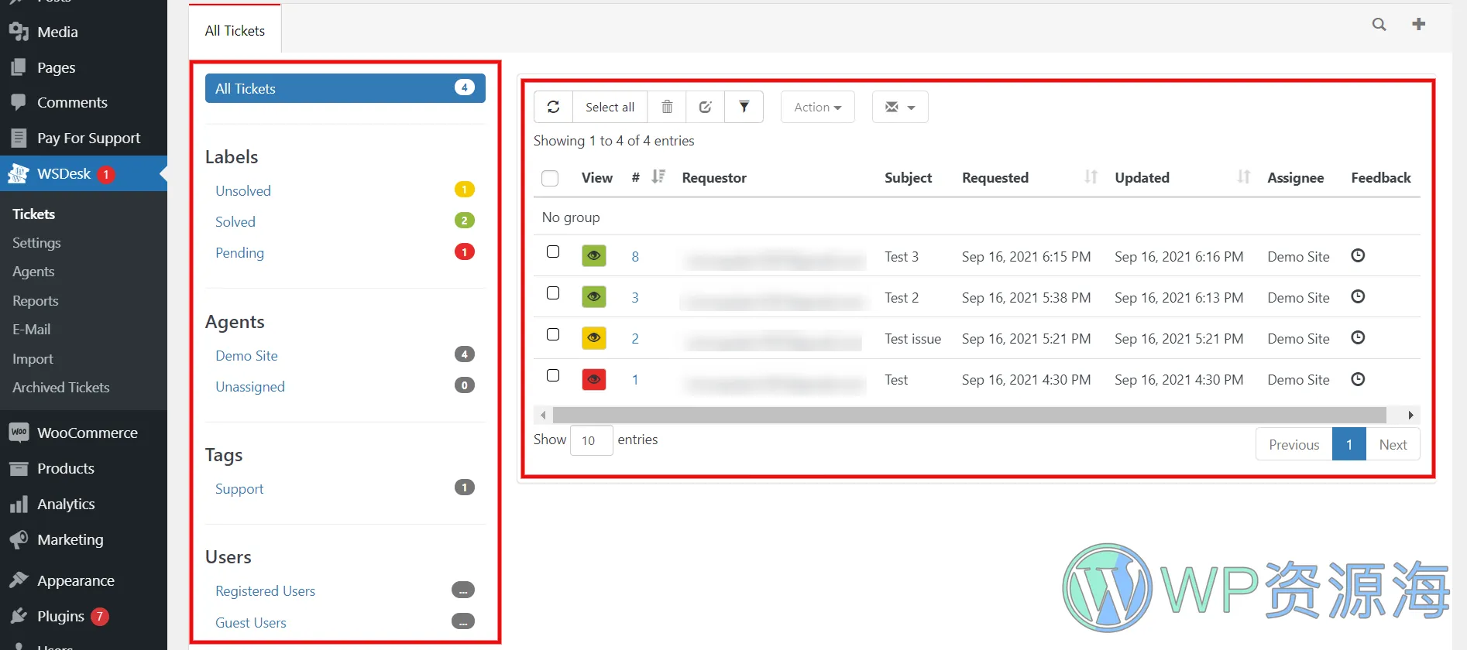Tick the checkbox for Test issue ticket
The image size is (1467, 650).
coord(553,334)
